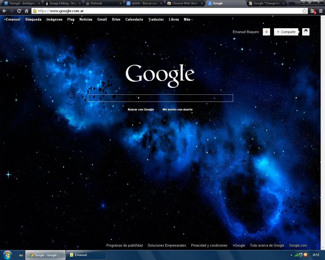Open Traductor in the Google bar

(156, 19)
